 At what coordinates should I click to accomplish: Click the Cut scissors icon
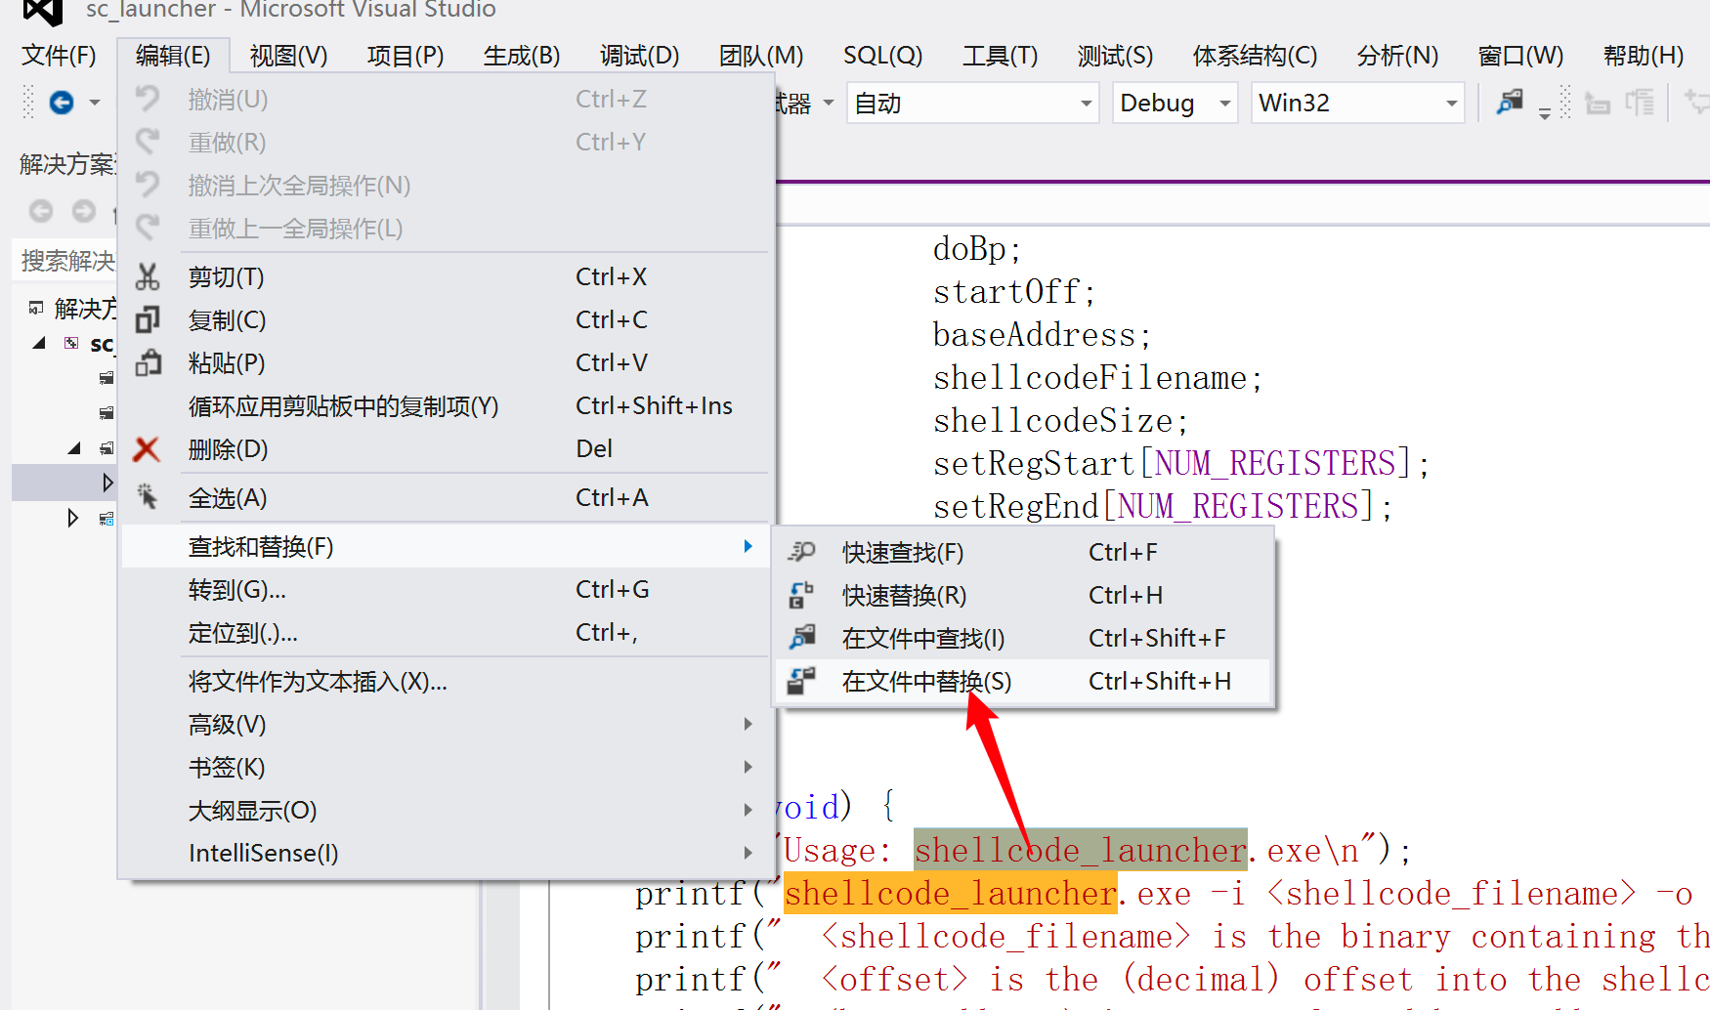pos(148,277)
